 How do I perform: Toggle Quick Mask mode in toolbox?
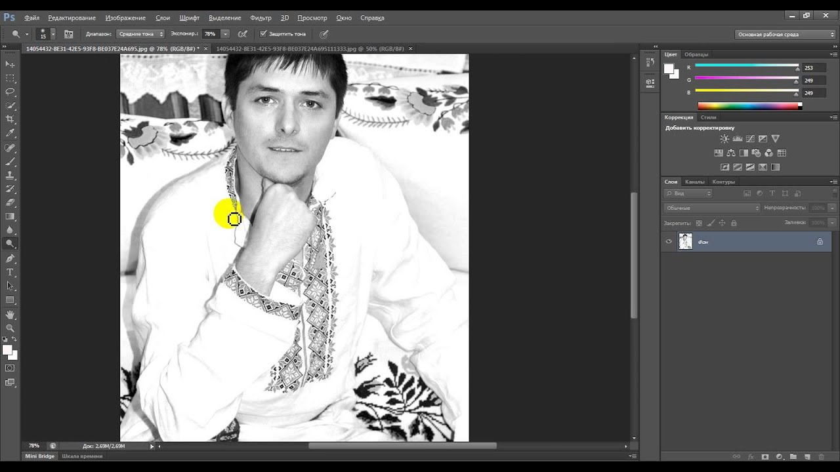pyautogui.click(x=10, y=368)
